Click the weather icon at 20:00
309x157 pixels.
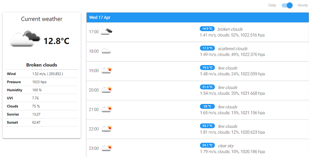pos(106,90)
